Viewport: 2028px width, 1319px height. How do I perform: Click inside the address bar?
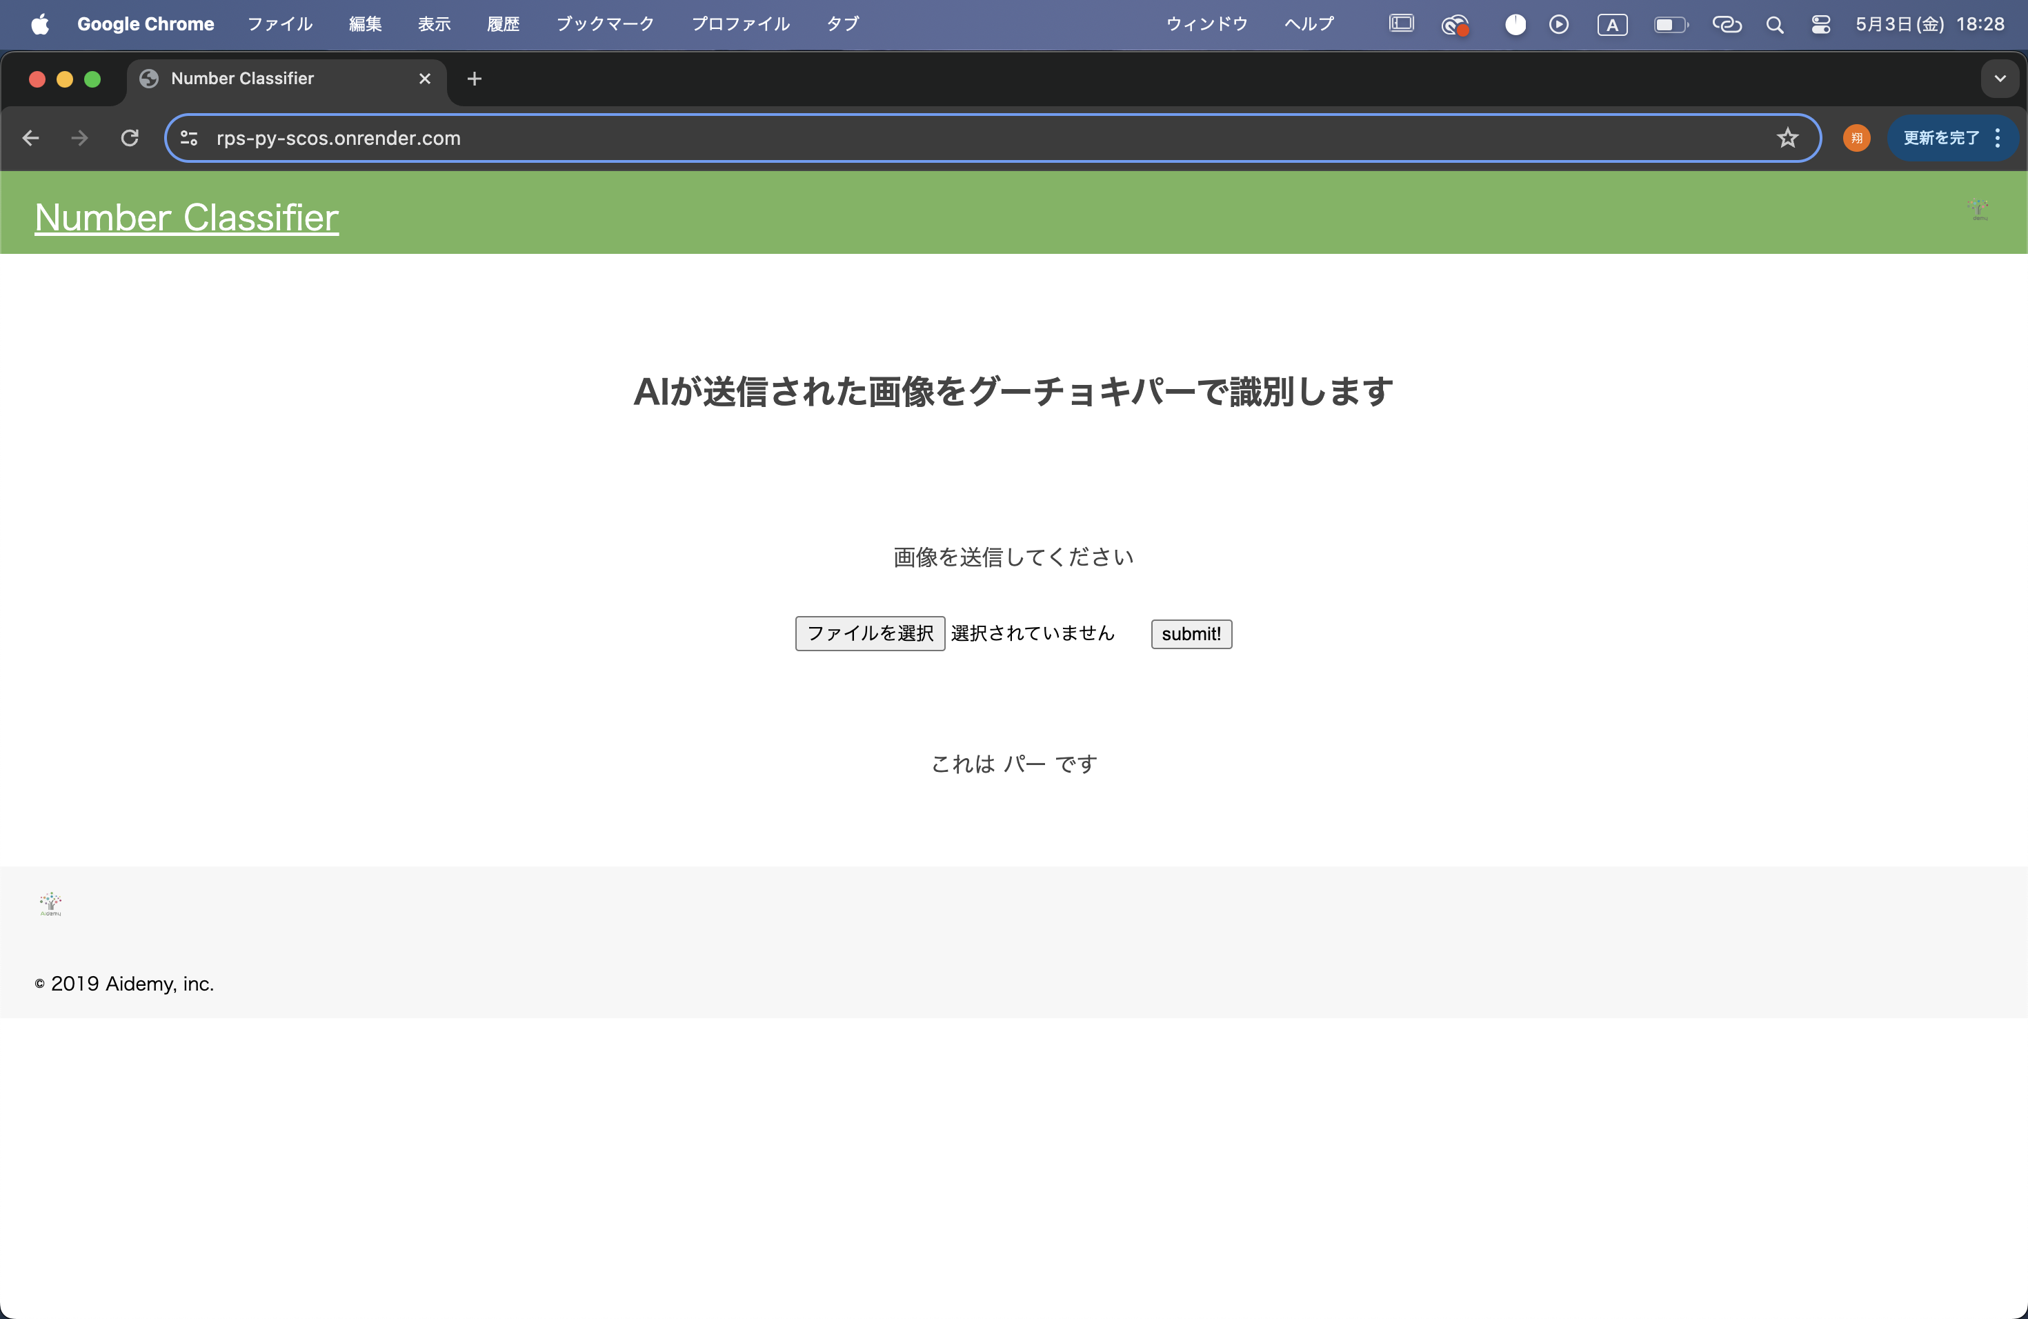[682, 137]
